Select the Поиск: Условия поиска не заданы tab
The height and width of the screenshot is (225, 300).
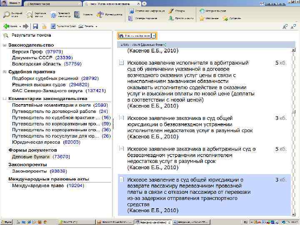(110, 4)
